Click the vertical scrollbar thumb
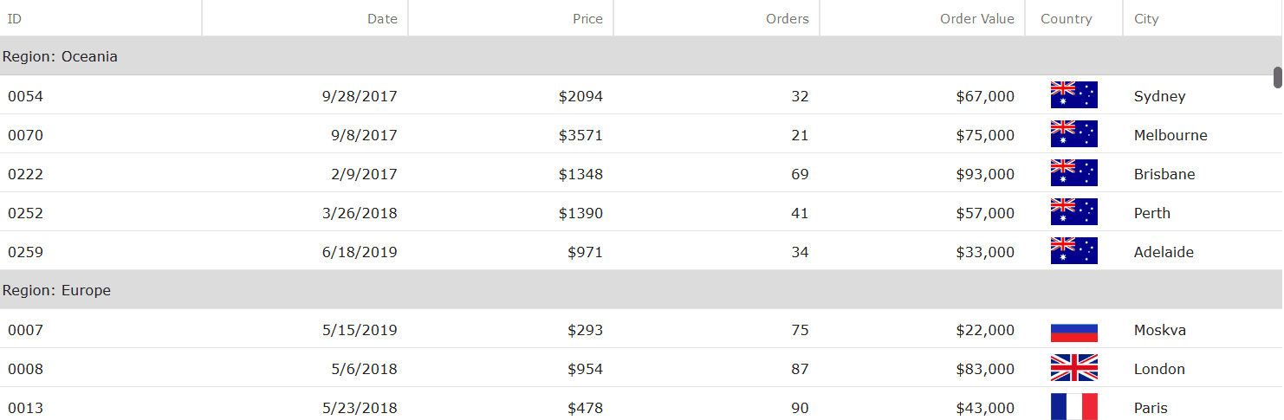 (1278, 77)
